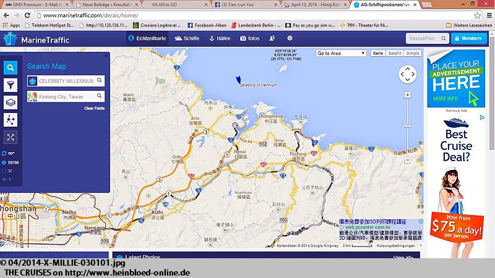The image size is (495, 278).
Task: Click the MORE INFO ad text
Action: pos(445,99)
